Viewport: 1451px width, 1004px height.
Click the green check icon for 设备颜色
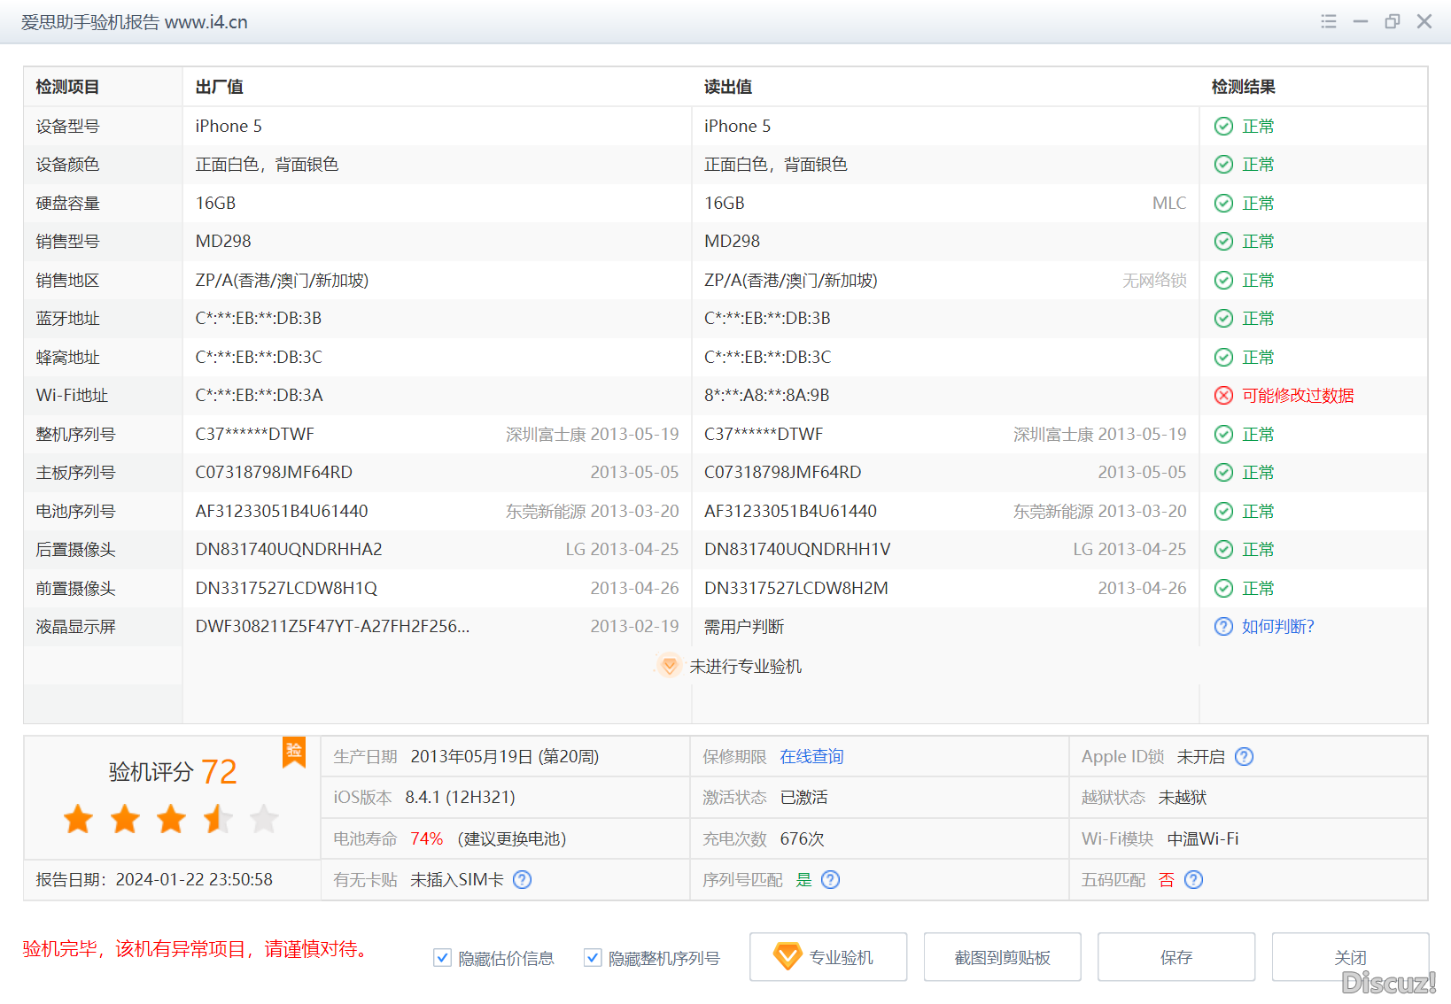(x=1223, y=165)
